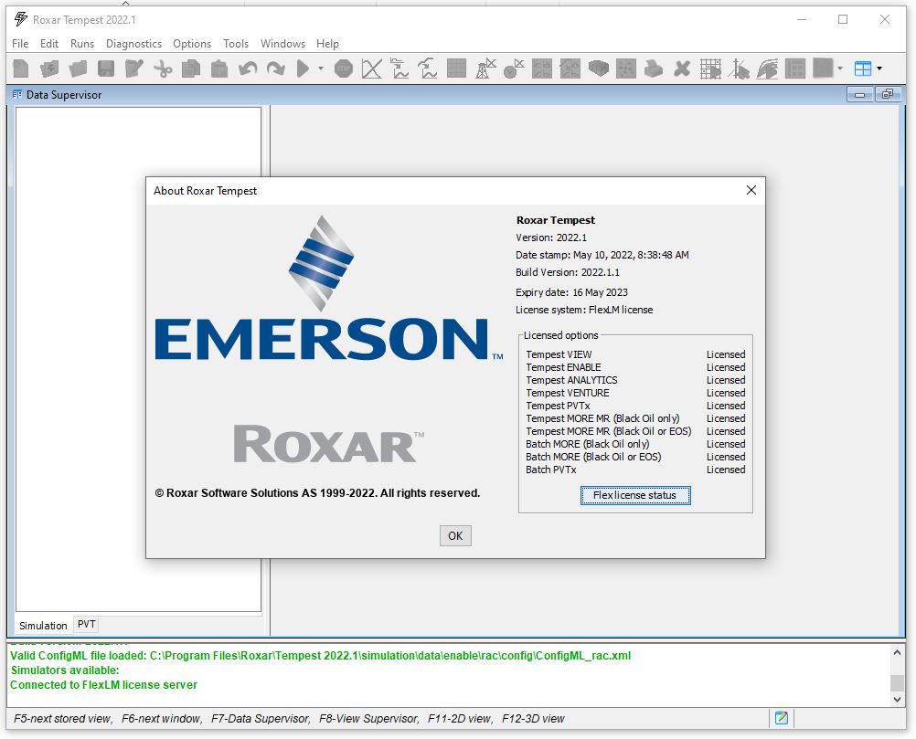Click the note icon in status bar

[782, 718]
